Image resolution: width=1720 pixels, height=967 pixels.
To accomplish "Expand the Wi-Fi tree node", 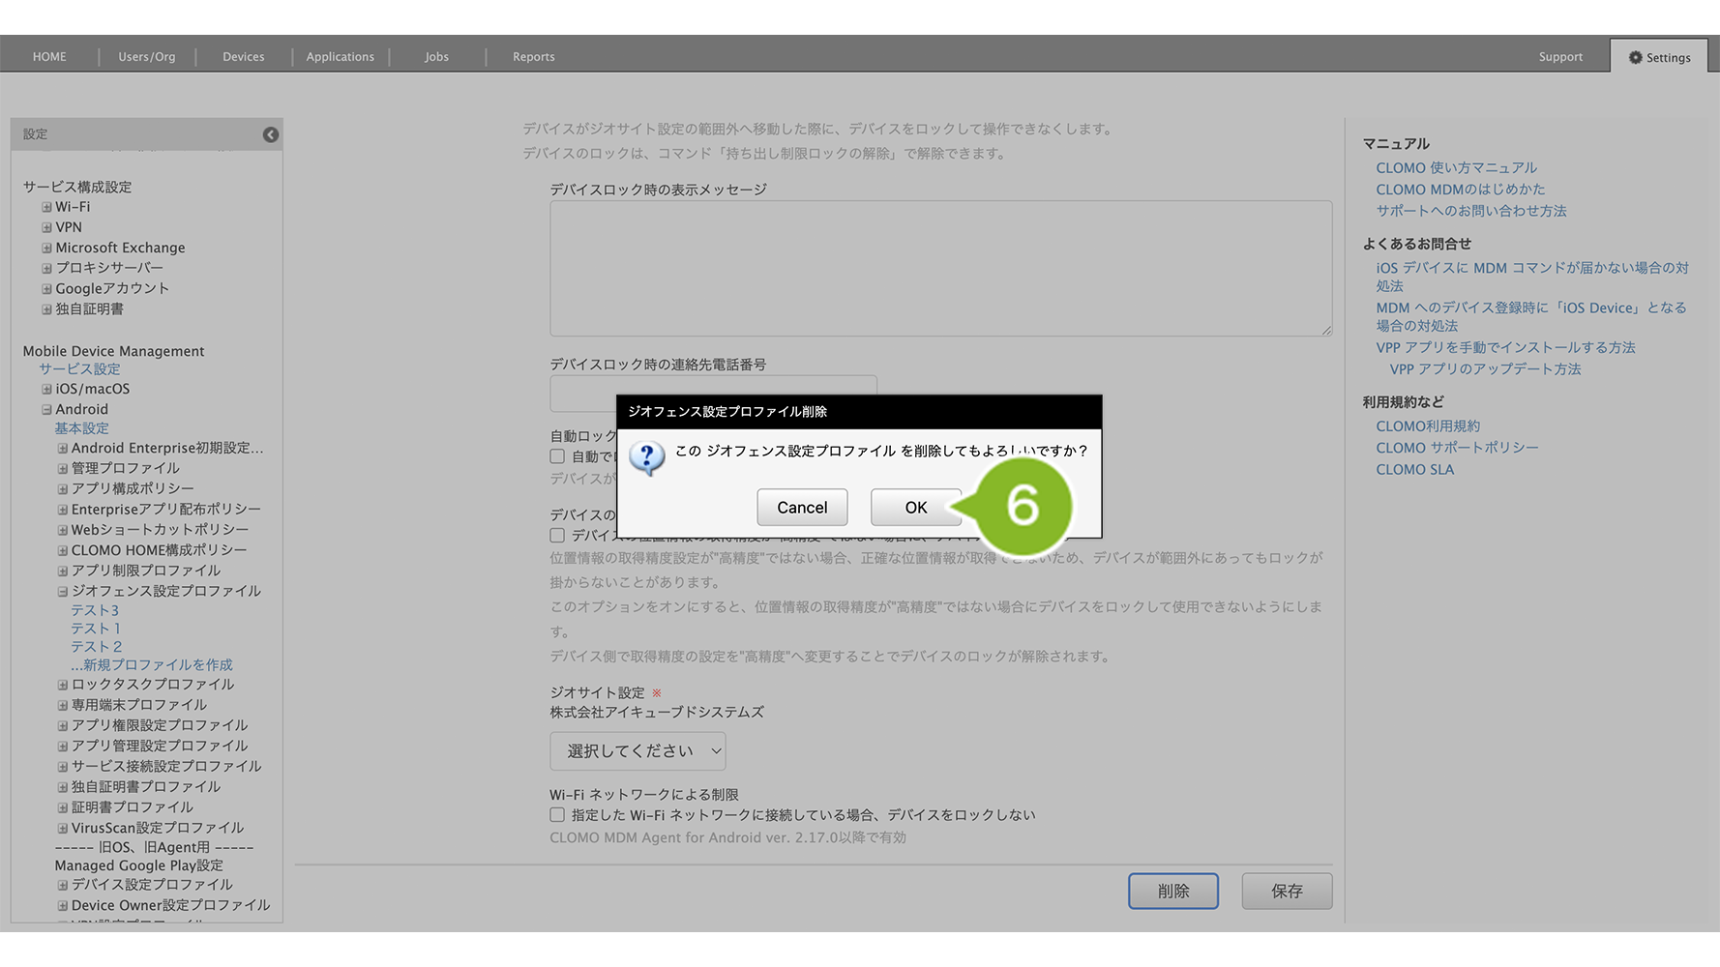I will [46, 207].
